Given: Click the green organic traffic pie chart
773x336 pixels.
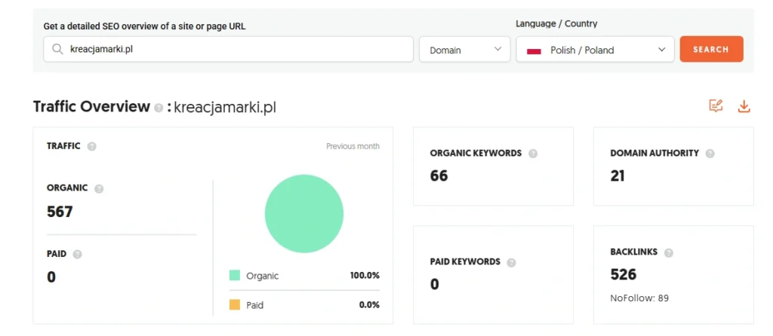Looking at the screenshot, I should (x=304, y=214).
